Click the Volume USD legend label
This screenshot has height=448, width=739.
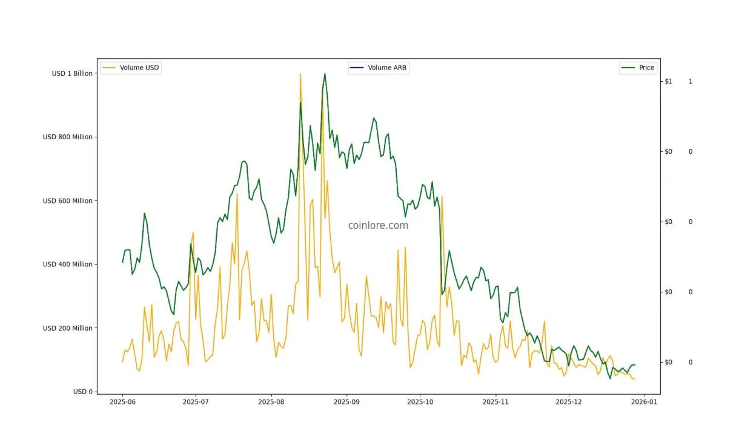(139, 68)
